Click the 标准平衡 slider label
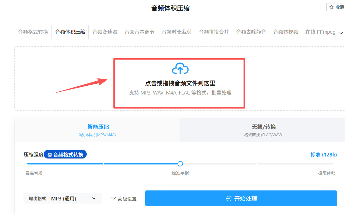 [x=180, y=173]
